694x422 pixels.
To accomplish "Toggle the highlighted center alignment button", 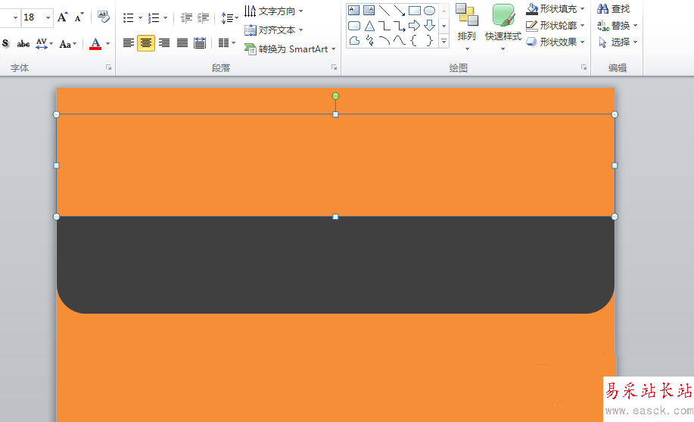I will click(146, 43).
